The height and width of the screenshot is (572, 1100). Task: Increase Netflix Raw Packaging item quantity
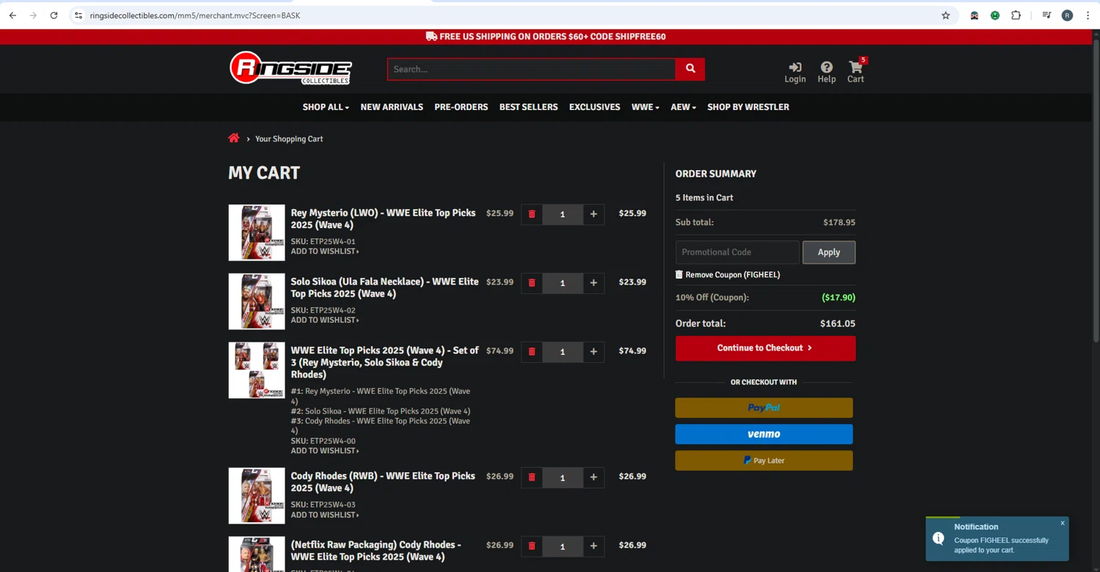pyautogui.click(x=593, y=546)
